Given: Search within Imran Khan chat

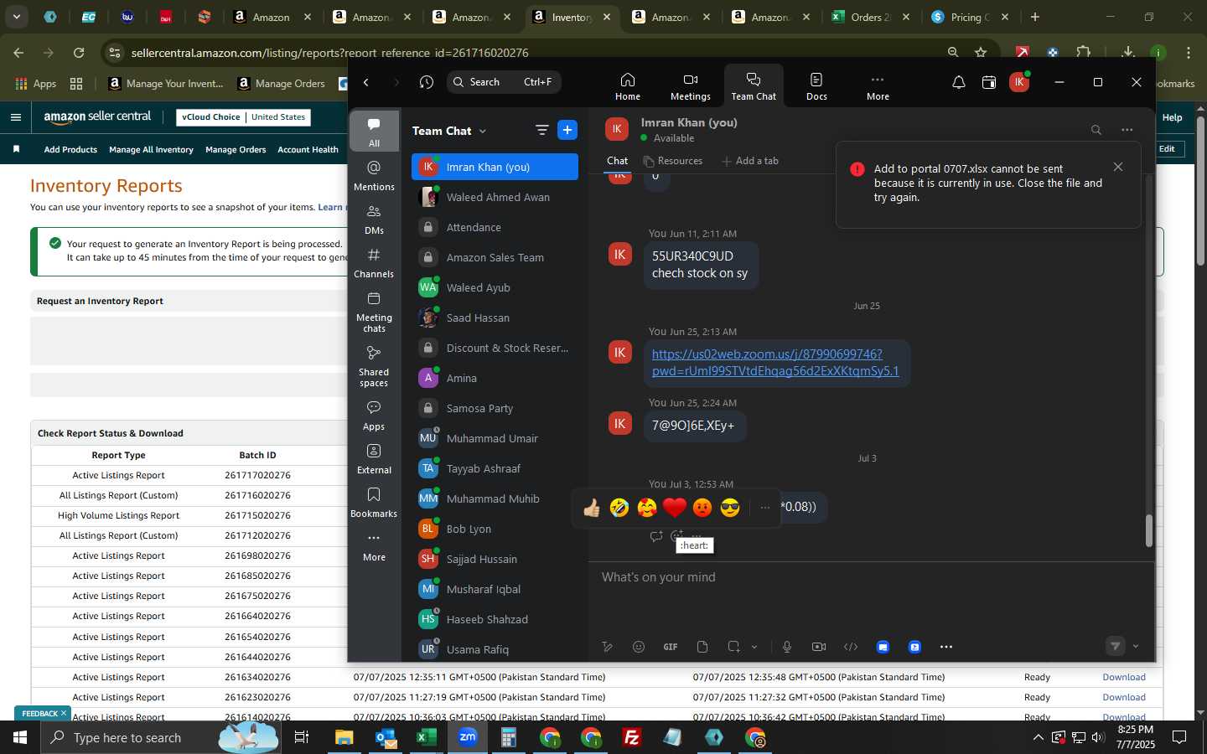Looking at the screenshot, I should tap(1096, 130).
